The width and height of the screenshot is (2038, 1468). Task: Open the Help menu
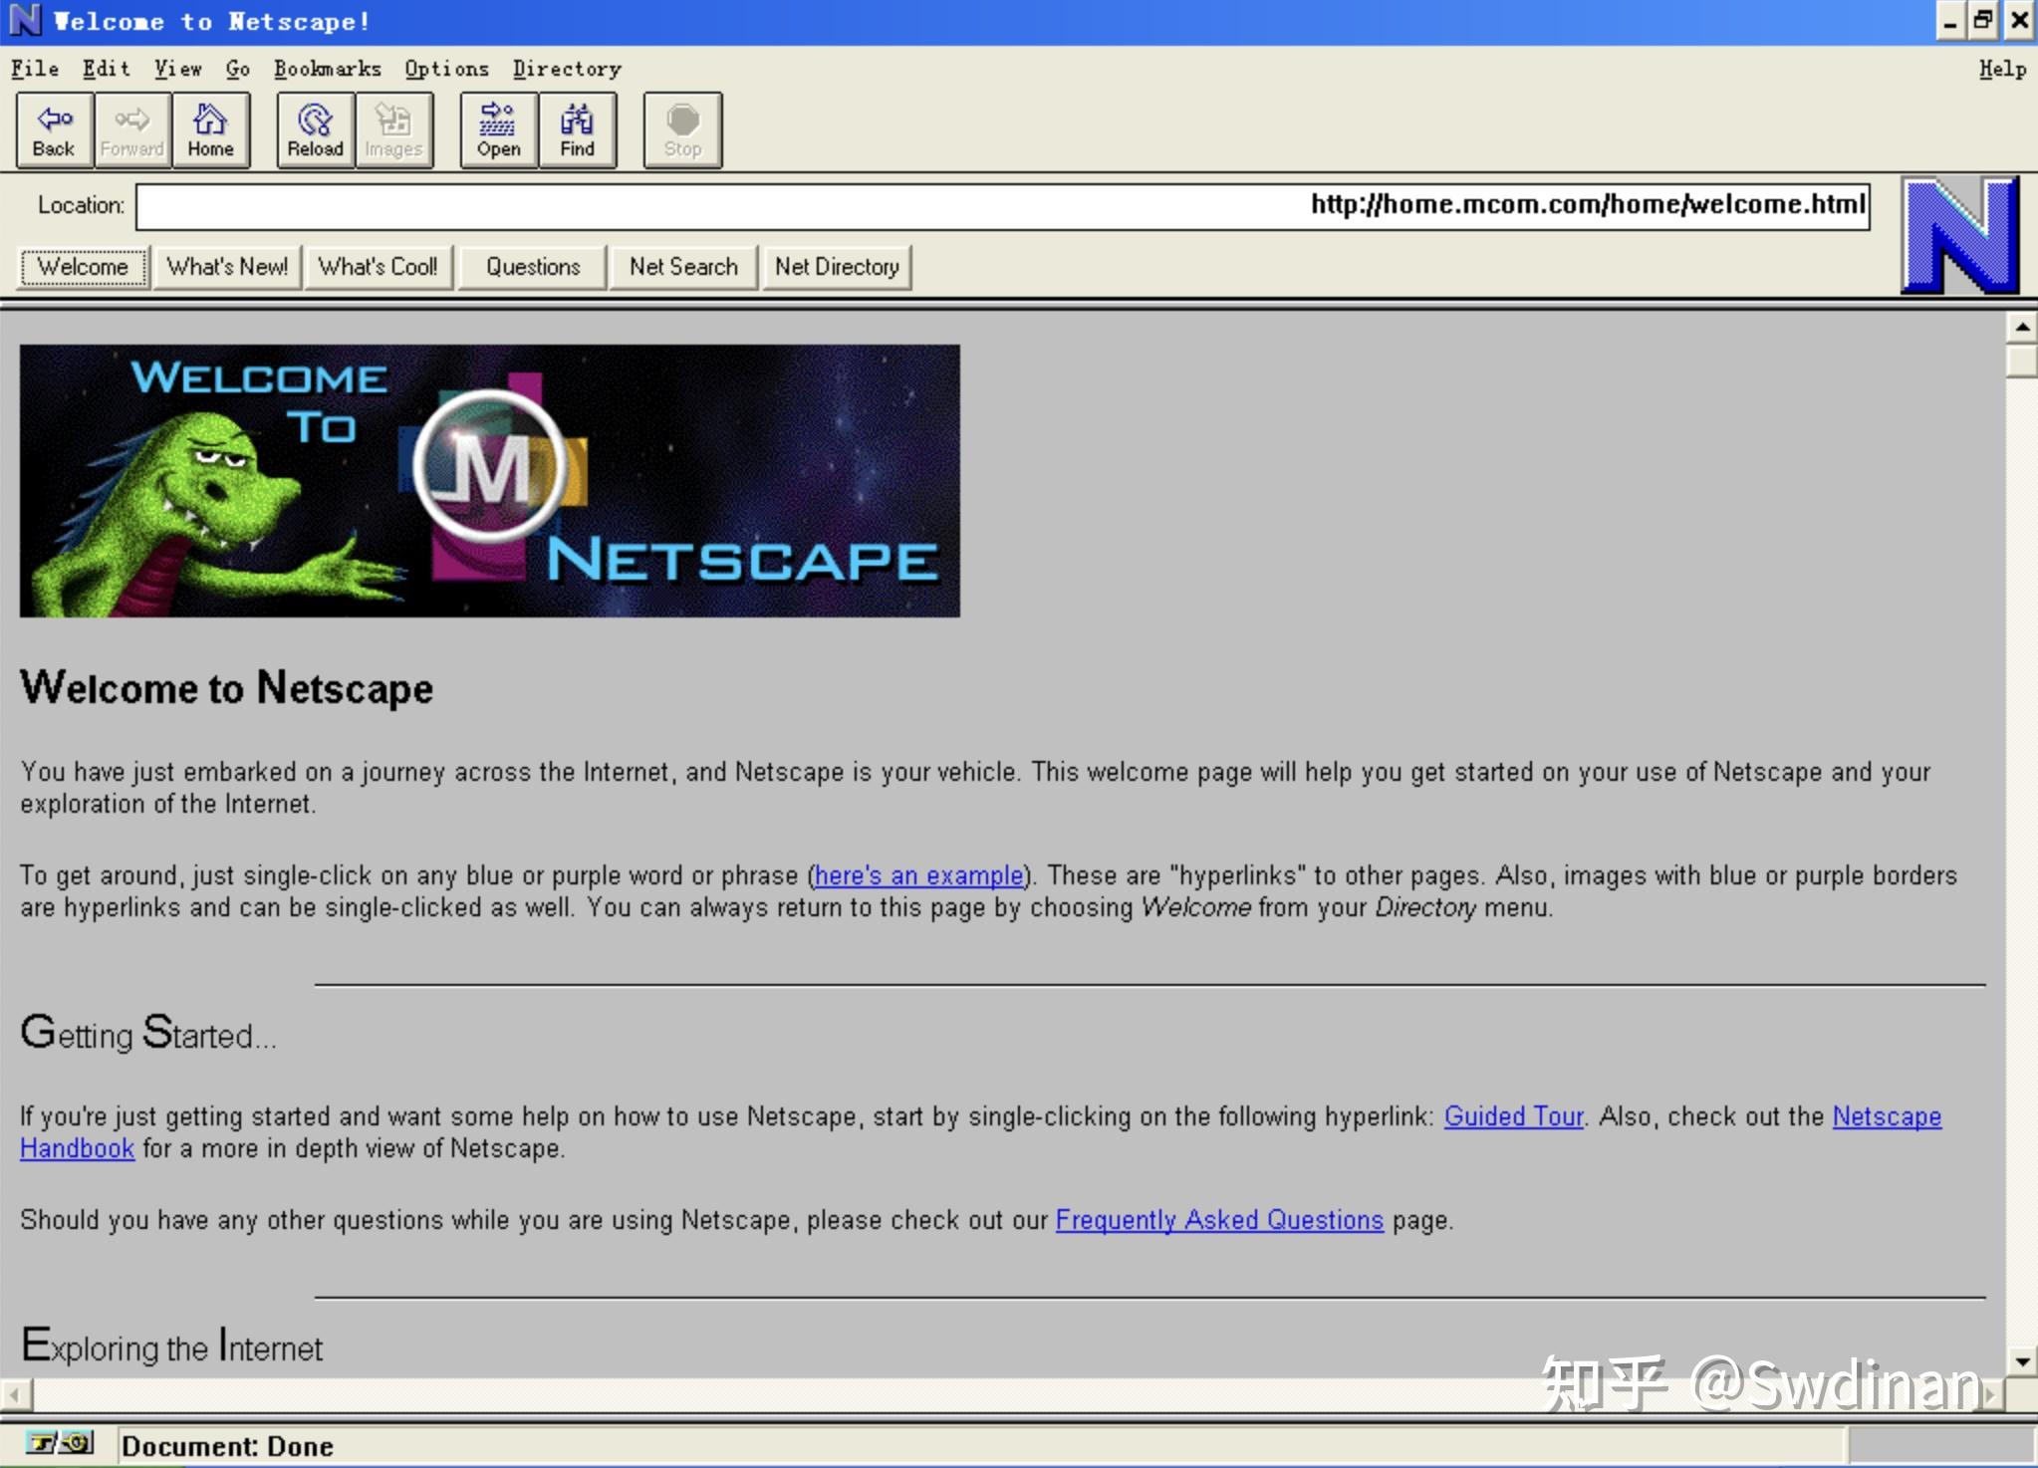pos(2002,69)
